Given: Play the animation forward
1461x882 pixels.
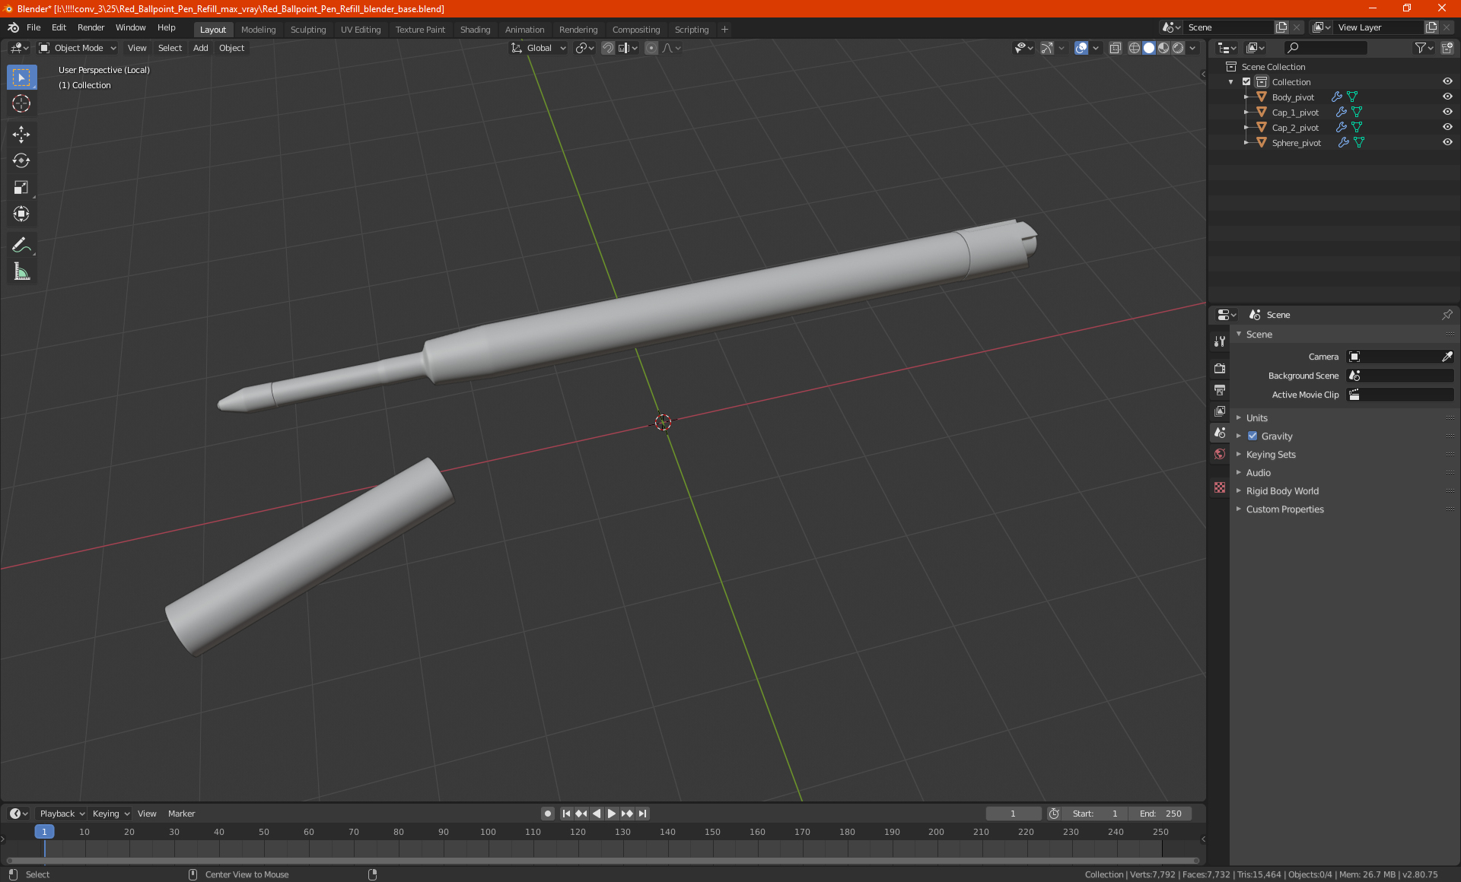Looking at the screenshot, I should (612, 814).
